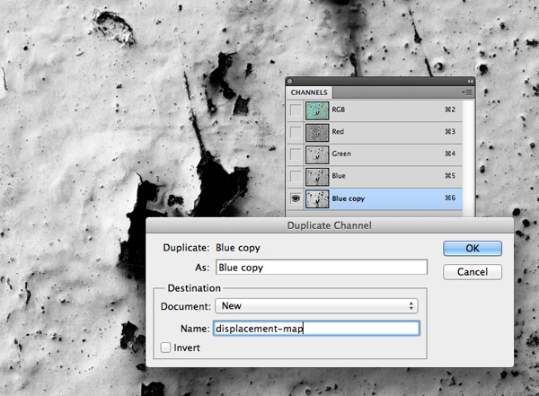
Task: Expand the Document destination dropdown
Action: pos(316,306)
